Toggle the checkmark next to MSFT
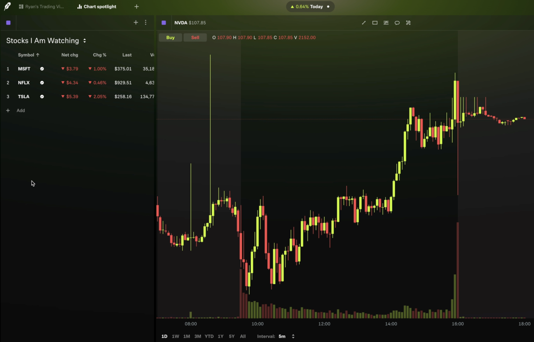This screenshot has width=534, height=342. pyautogui.click(x=42, y=68)
